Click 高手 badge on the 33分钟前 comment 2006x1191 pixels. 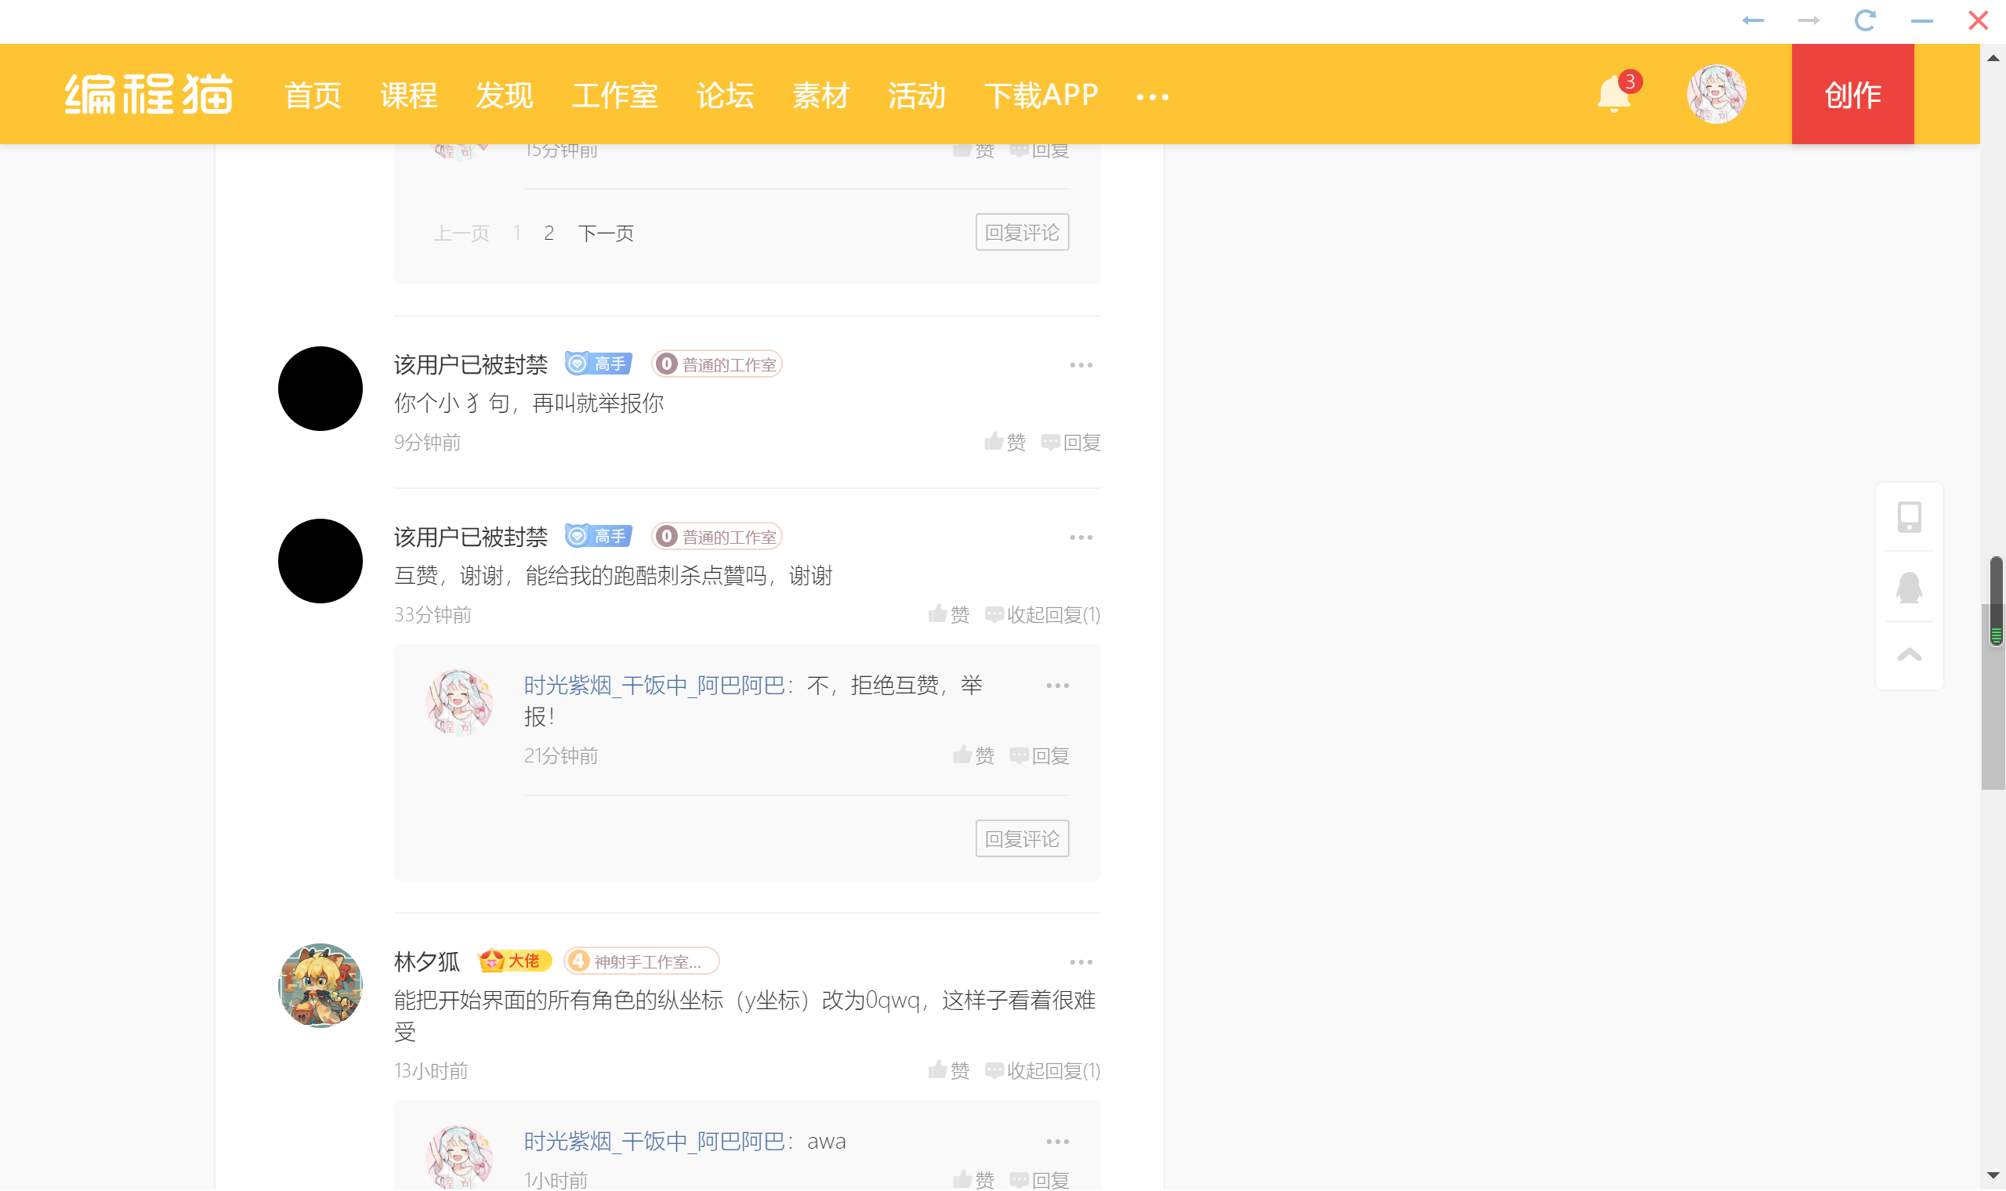coord(599,536)
